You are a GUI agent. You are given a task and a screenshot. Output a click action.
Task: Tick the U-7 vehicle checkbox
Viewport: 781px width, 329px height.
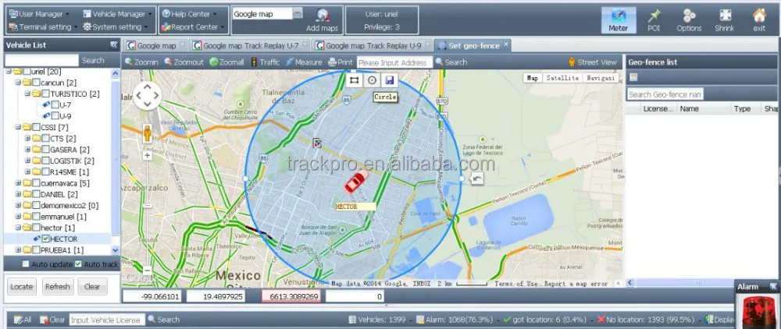pos(55,105)
